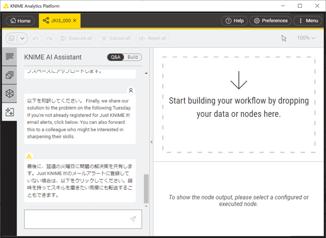Select the KNIME AI Assistant sparkle icon
This screenshot has width=326, height=238.
[x=9, y=111]
